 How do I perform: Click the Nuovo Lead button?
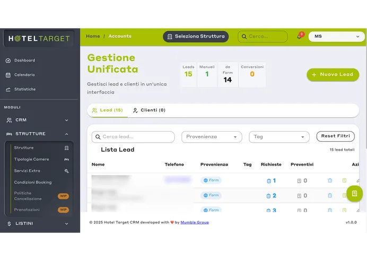(x=333, y=75)
